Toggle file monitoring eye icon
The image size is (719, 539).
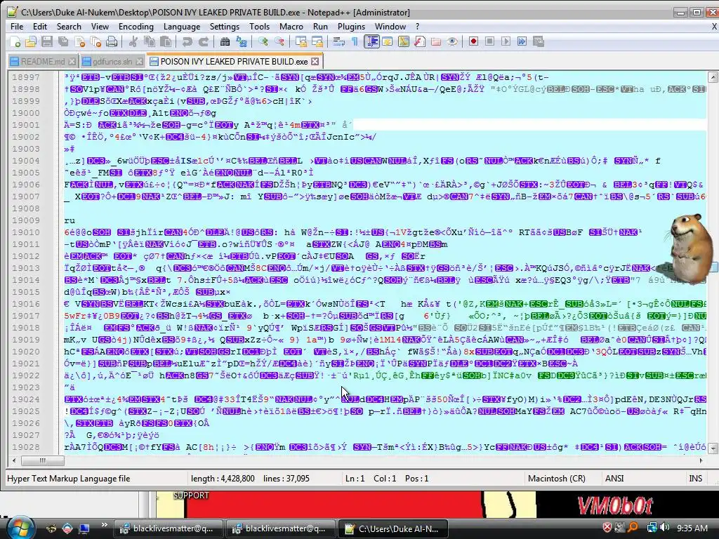pyautogui.click(x=452, y=41)
